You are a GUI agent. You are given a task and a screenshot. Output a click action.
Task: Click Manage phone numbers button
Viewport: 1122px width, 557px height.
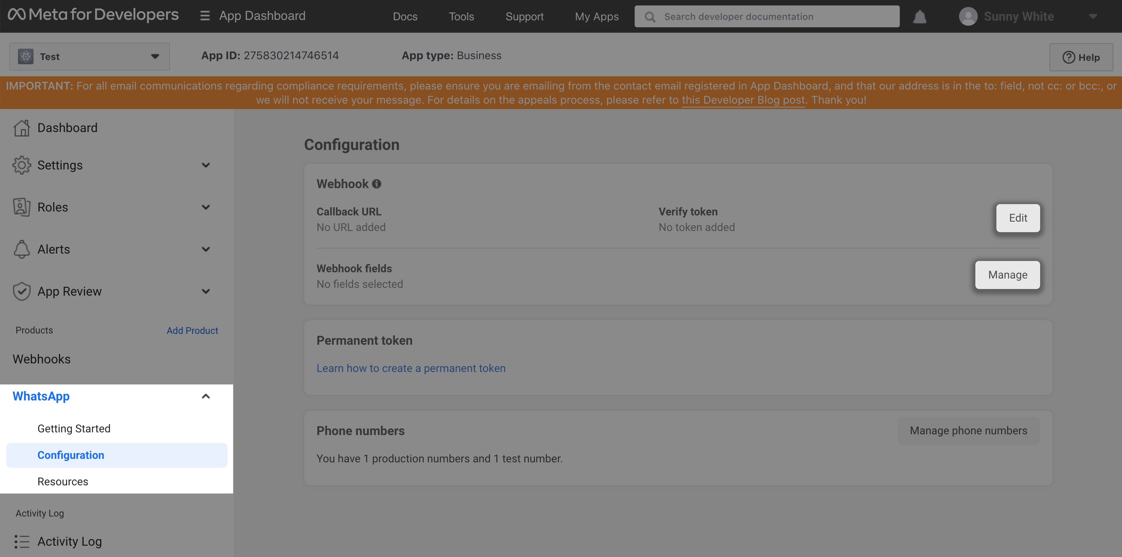point(968,430)
